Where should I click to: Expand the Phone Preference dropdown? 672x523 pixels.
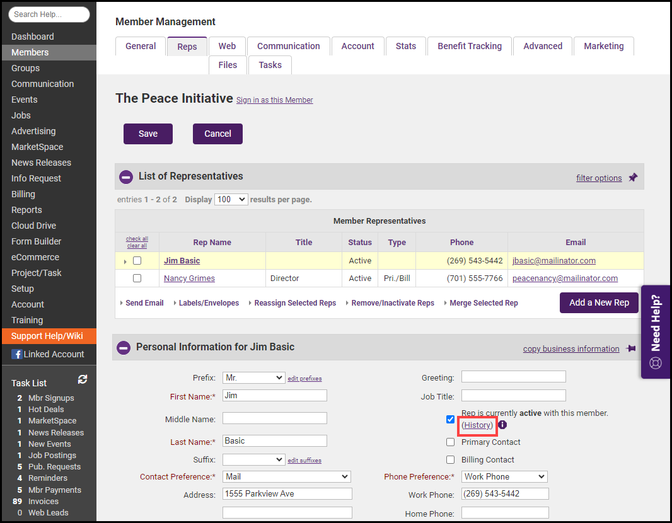tap(504, 477)
